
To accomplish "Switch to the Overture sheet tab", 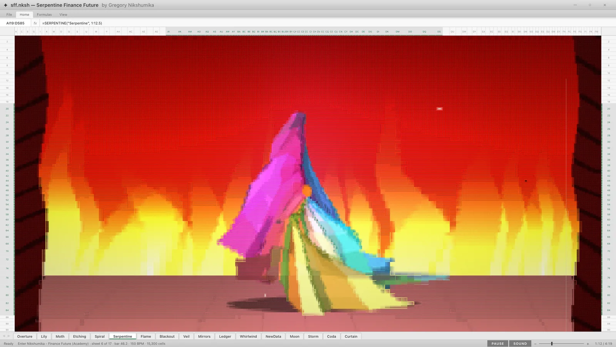I will (25, 337).
